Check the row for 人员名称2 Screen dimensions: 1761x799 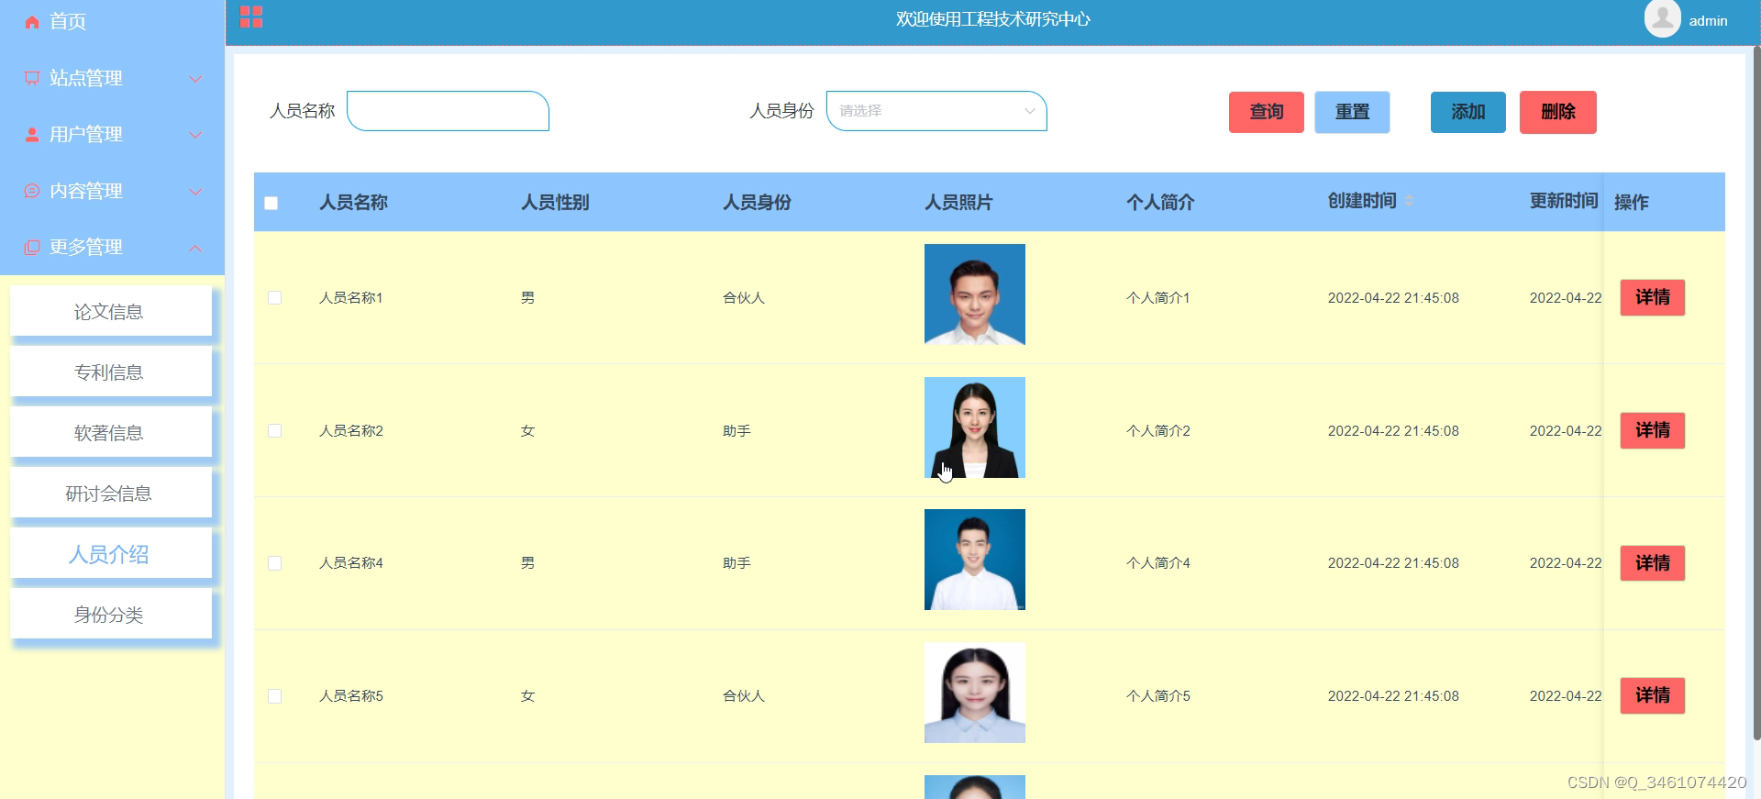coord(274,431)
